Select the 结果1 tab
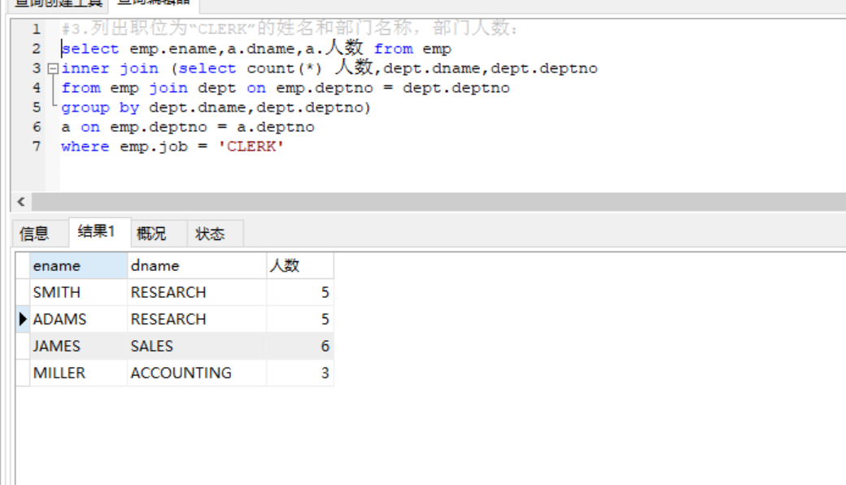This screenshot has width=846, height=485. click(x=97, y=232)
